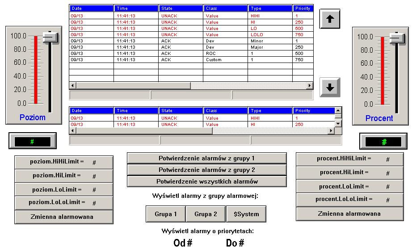This screenshot has height=251, width=412.
Task: Acknowledge all alarms with Potwierdzenie wszystkich alarmów
Action: click(207, 181)
